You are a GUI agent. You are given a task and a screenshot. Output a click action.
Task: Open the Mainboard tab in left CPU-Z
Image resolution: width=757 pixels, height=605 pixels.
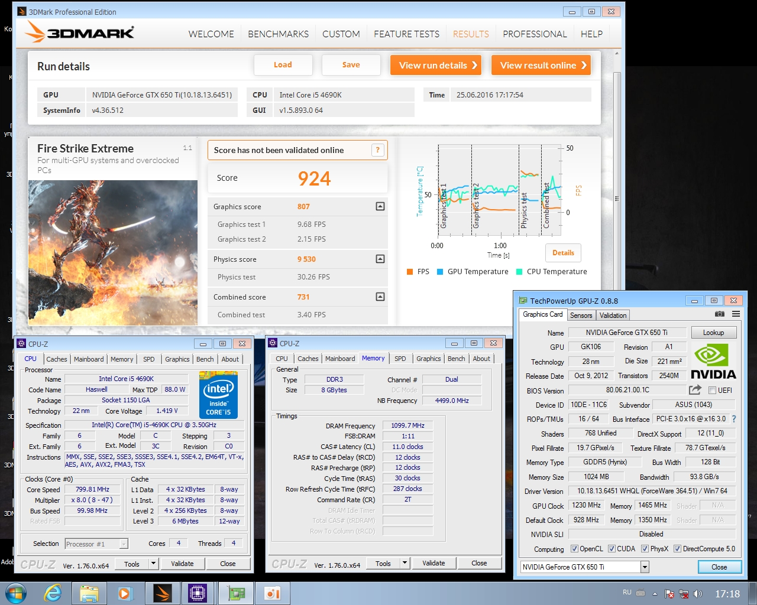pos(89,359)
